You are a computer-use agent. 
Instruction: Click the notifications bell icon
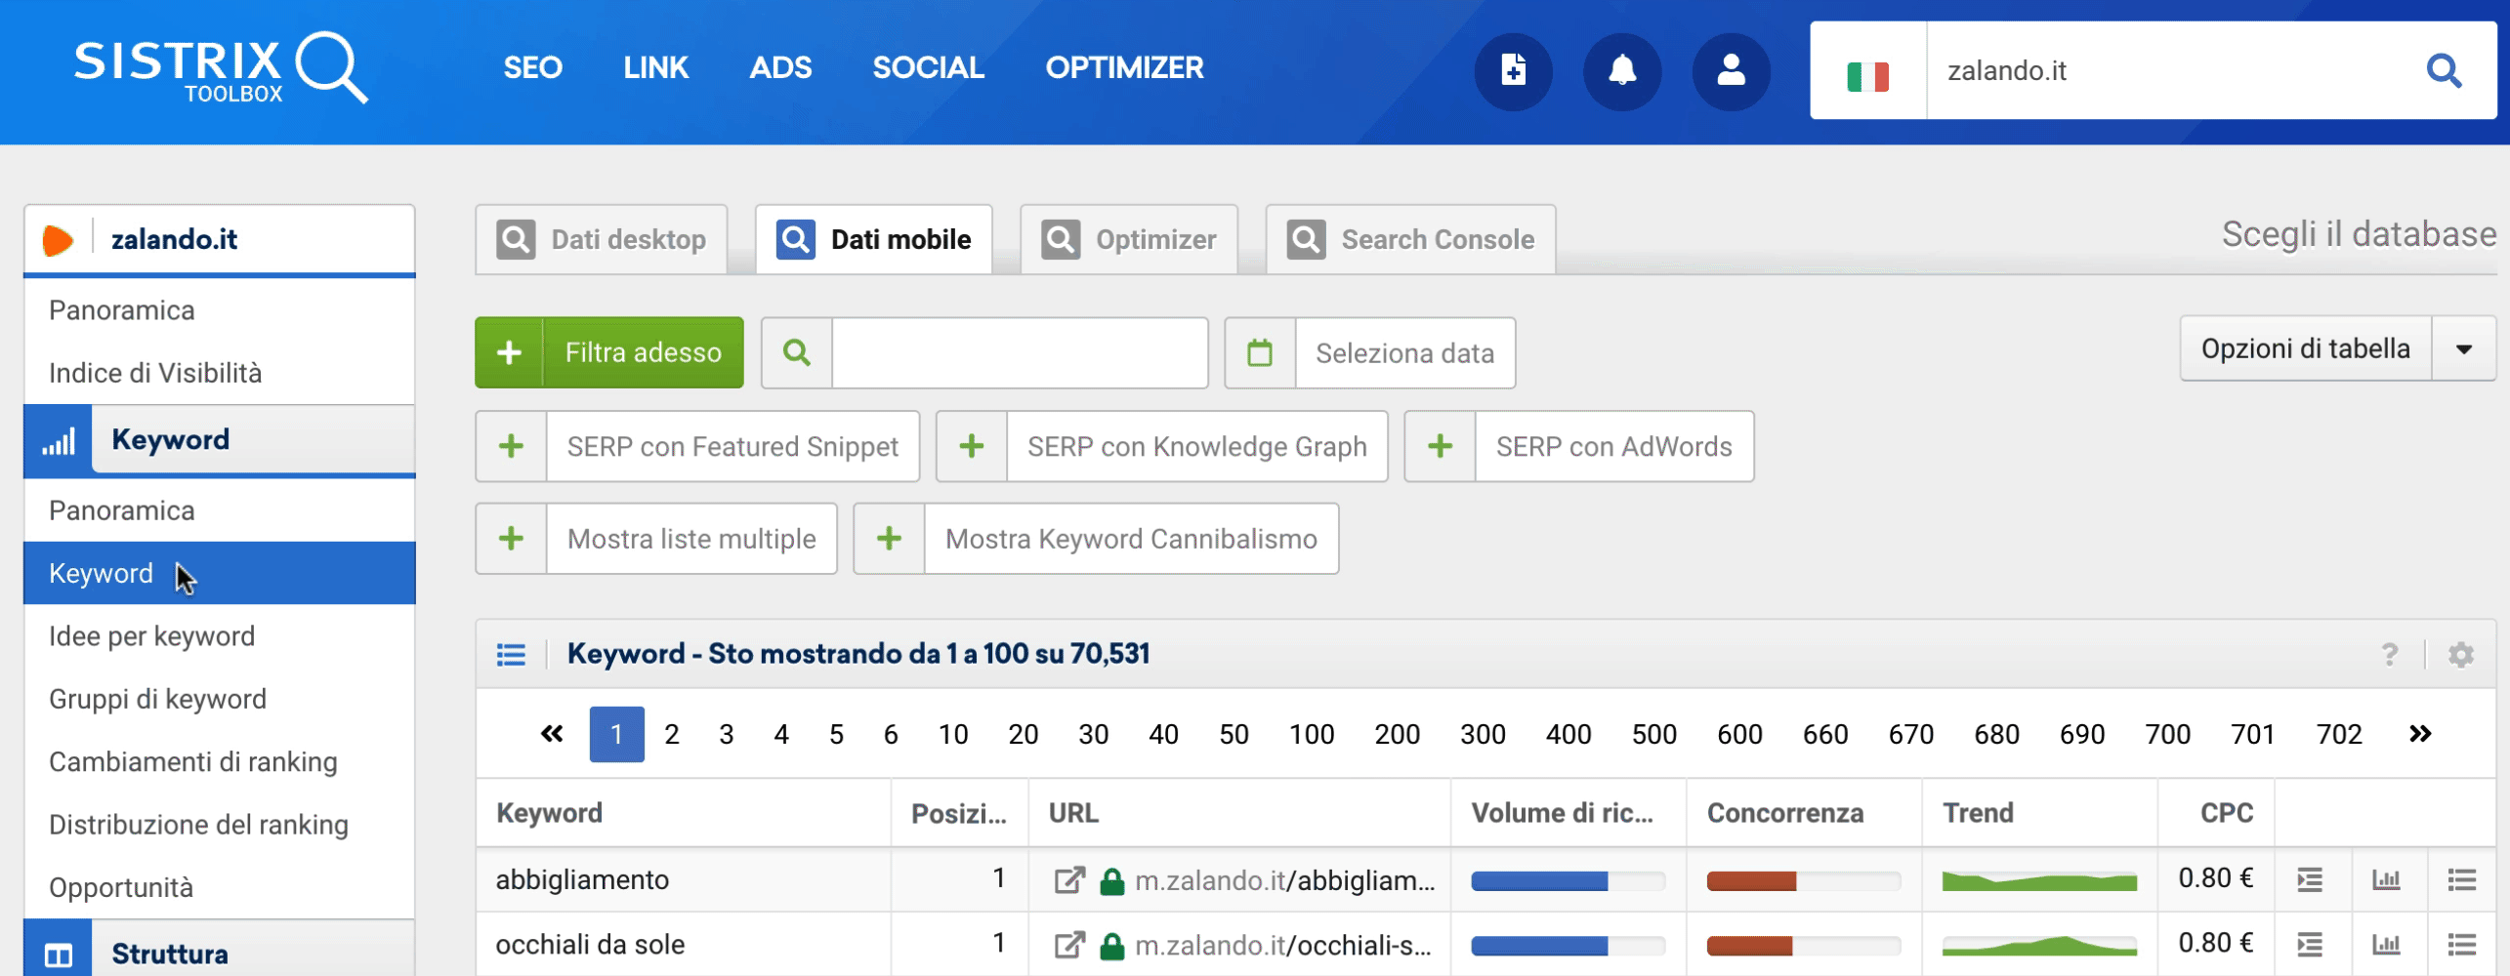(1621, 70)
